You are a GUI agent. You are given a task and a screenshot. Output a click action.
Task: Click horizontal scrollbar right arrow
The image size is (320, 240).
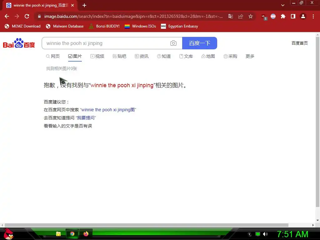(313, 225)
